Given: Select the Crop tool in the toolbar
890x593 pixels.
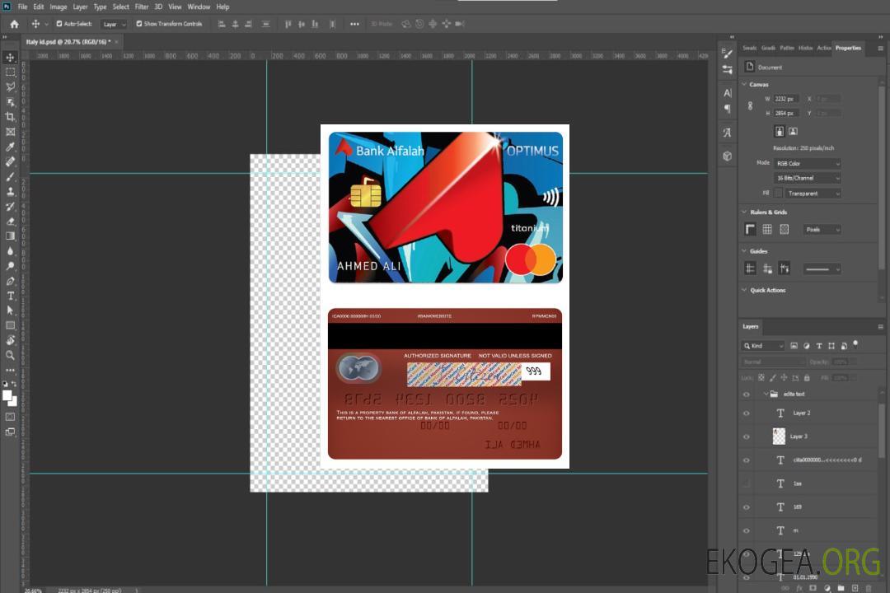Looking at the screenshot, I should 11,117.
